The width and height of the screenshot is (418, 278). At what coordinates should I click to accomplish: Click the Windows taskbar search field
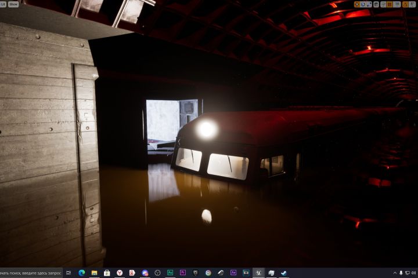[31, 273]
